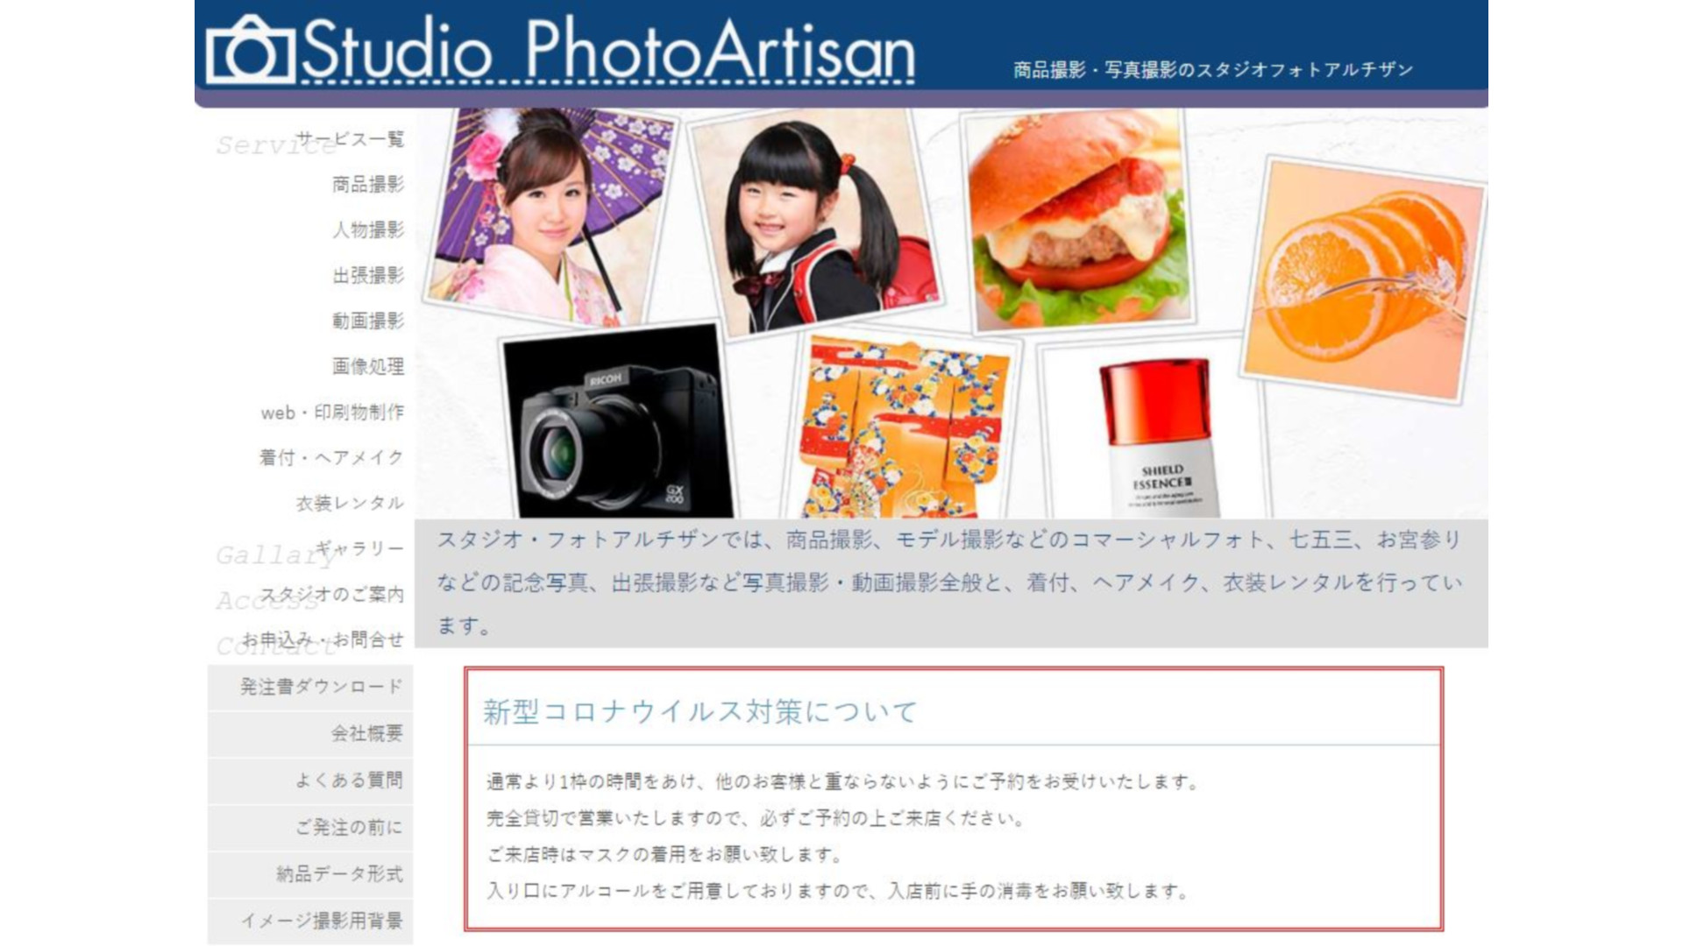Select 商品撮影 sidebar menu item
Screen dimensions: 1683x946
(x=368, y=184)
